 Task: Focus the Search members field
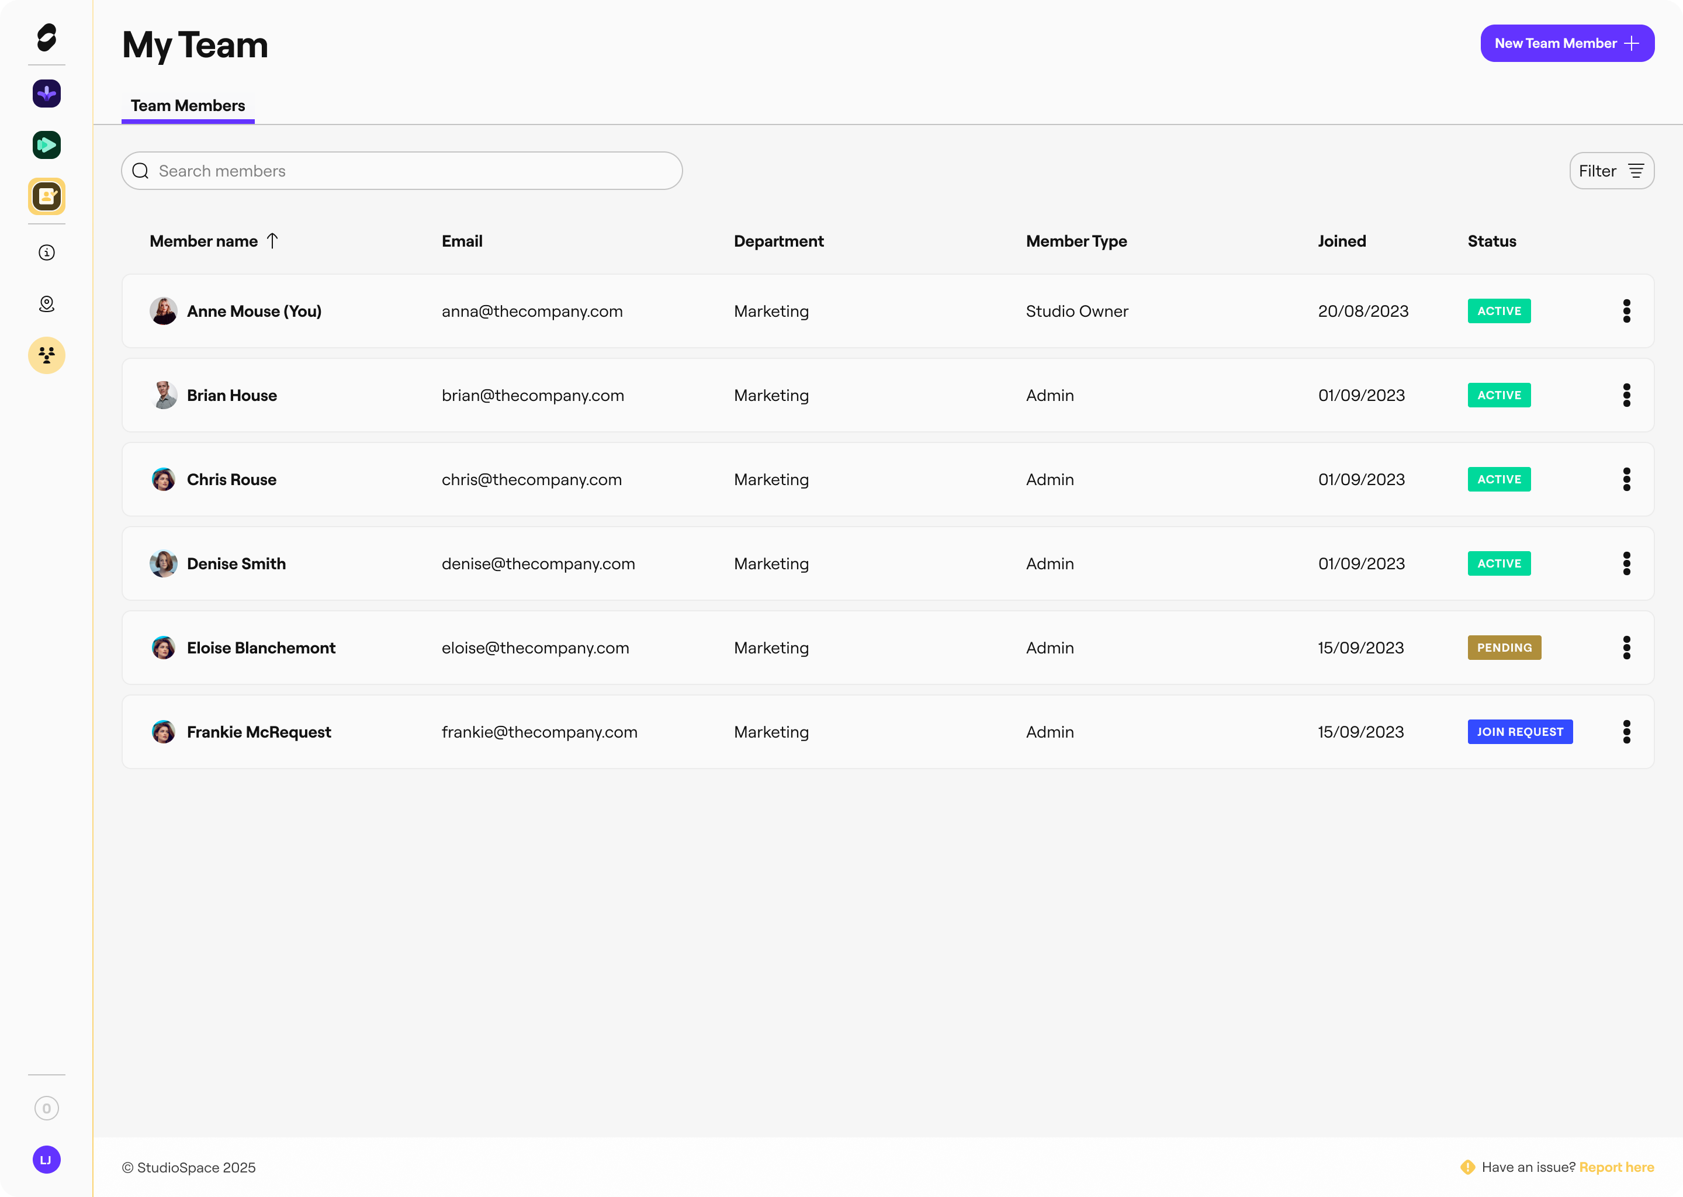[401, 171]
